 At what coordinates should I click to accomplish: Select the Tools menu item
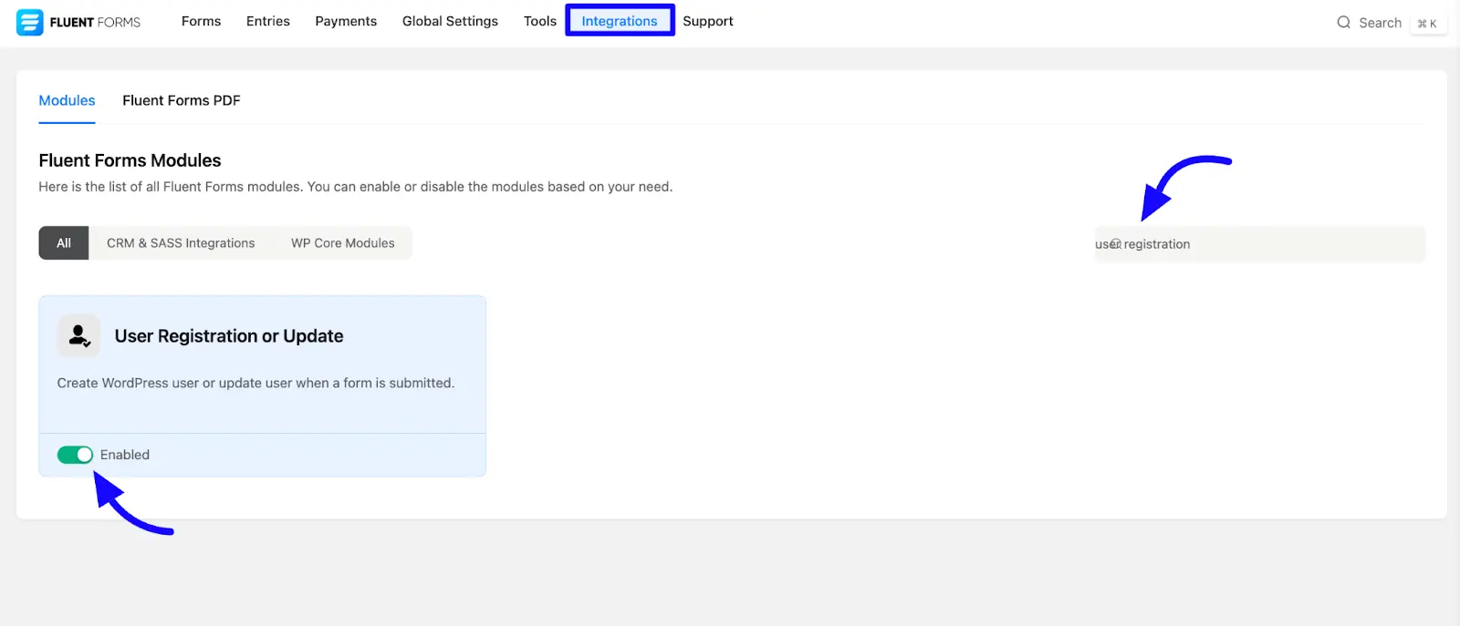[x=539, y=21]
